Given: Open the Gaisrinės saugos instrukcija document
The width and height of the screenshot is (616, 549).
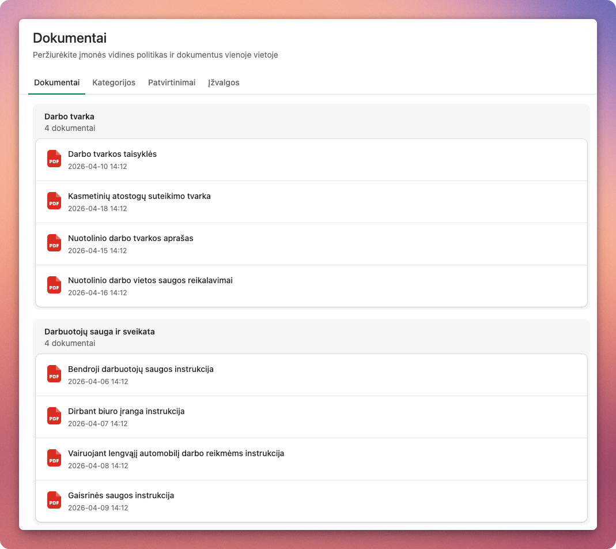Looking at the screenshot, I should click(x=122, y=495).
